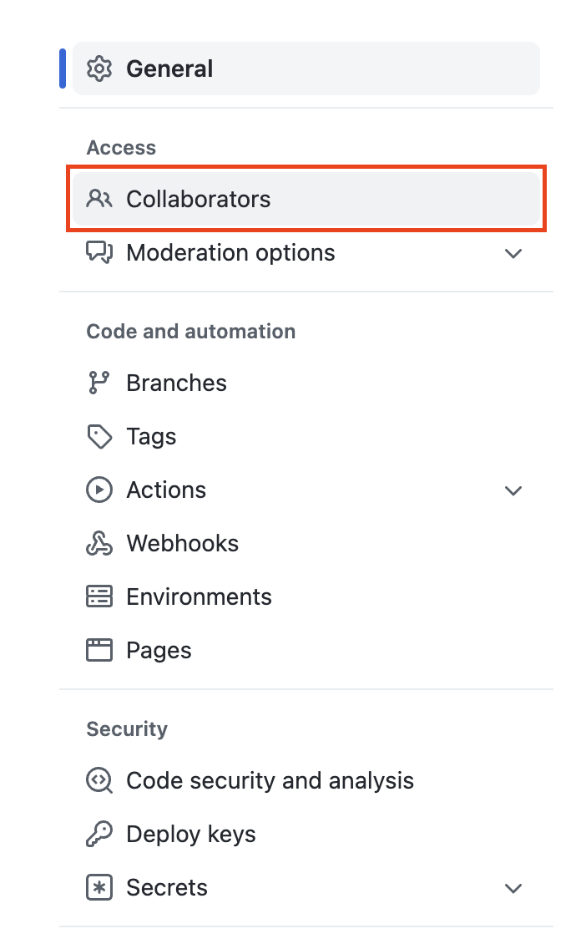Click the Environments server icon
Viewport: 586px width, 939px height.
click(x=99, y=596)
